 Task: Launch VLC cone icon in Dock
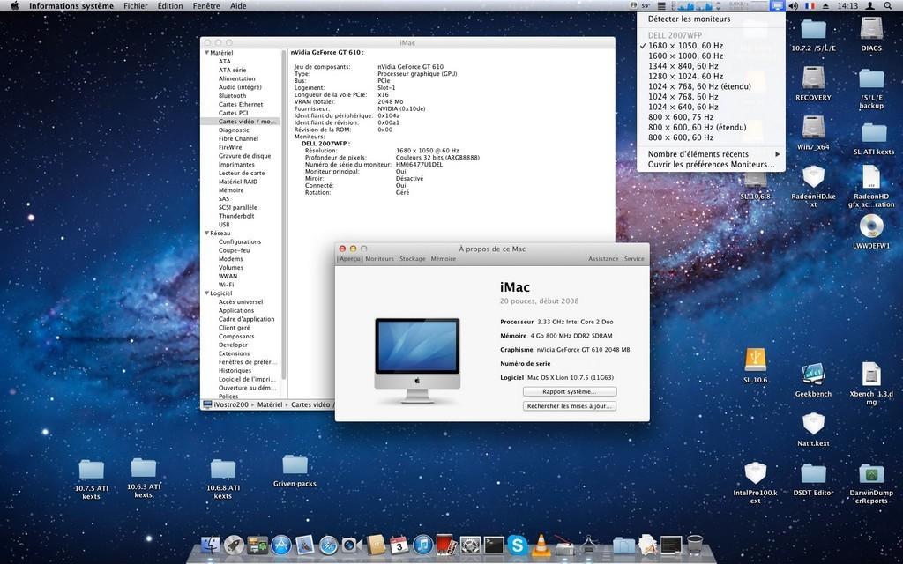pyautogui.click(x=541, y=545)
